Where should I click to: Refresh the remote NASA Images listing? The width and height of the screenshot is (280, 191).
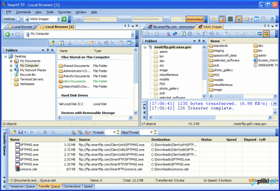pyautogui.click(x=183, y=34)
